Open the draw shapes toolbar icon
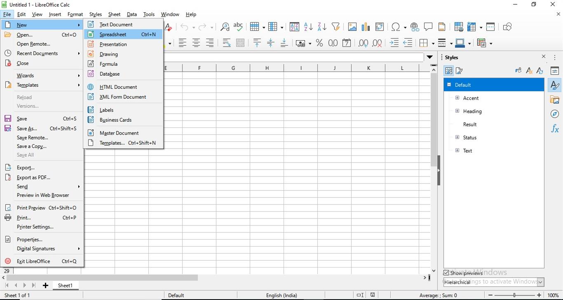The height and width of the screenshot is (300, 563). pos(507,27)
